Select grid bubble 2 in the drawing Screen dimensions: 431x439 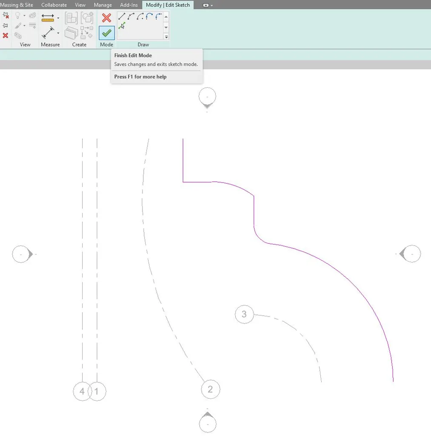pyautogui.click(x=210, y=389)
